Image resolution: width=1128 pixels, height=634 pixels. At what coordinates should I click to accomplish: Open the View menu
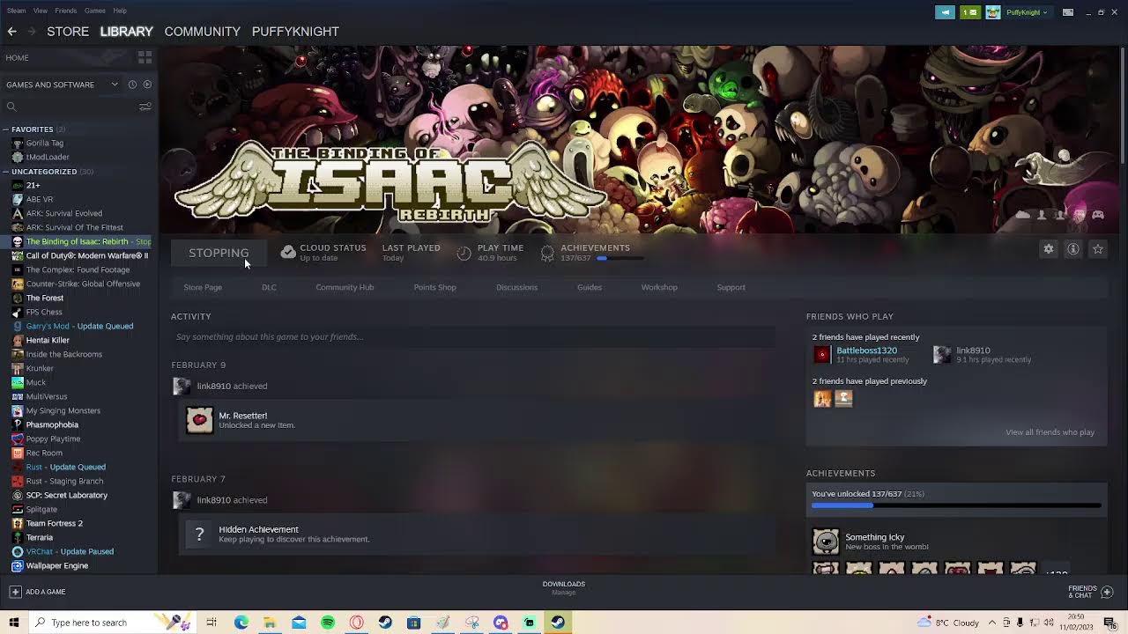(41, 11)
